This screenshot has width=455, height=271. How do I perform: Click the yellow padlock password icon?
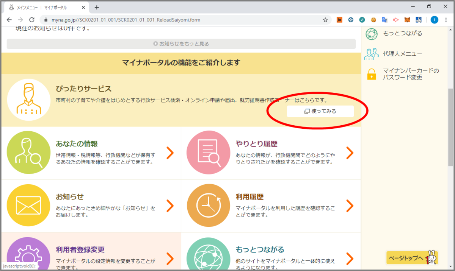[x=372, y=74]
